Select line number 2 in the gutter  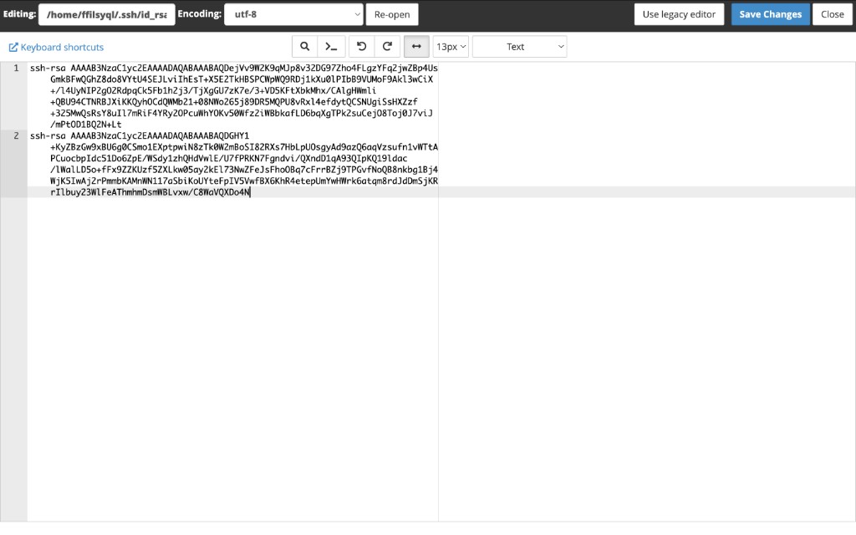click(x=16, y=135)
